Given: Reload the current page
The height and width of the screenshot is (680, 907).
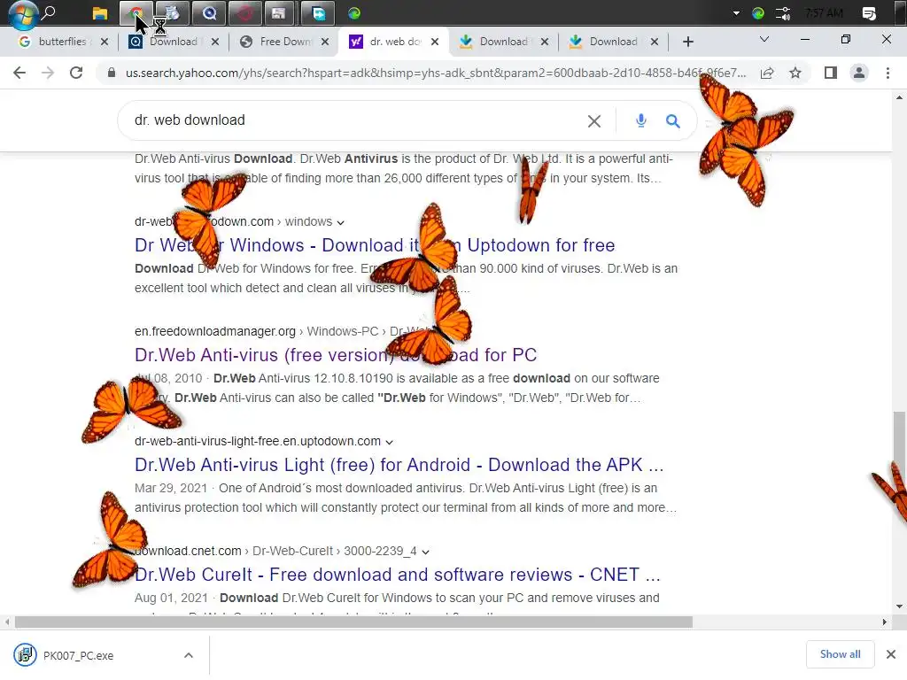Looking at the screenshot, I should coord(76,73).
